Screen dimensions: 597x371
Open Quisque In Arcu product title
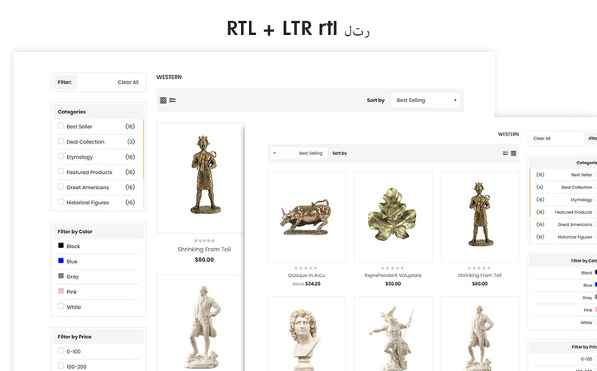pyautogui.click(x=306, y=275)
